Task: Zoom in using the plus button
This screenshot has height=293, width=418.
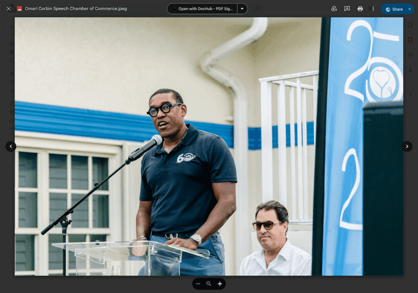Action: tap(220, 284)
